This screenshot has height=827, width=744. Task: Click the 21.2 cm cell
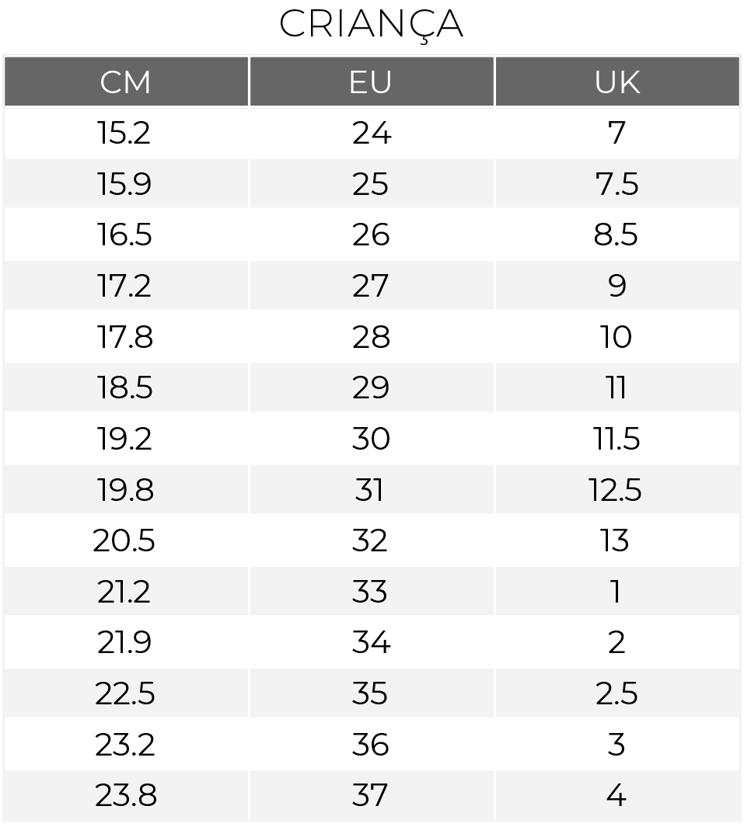pos(126,592)
